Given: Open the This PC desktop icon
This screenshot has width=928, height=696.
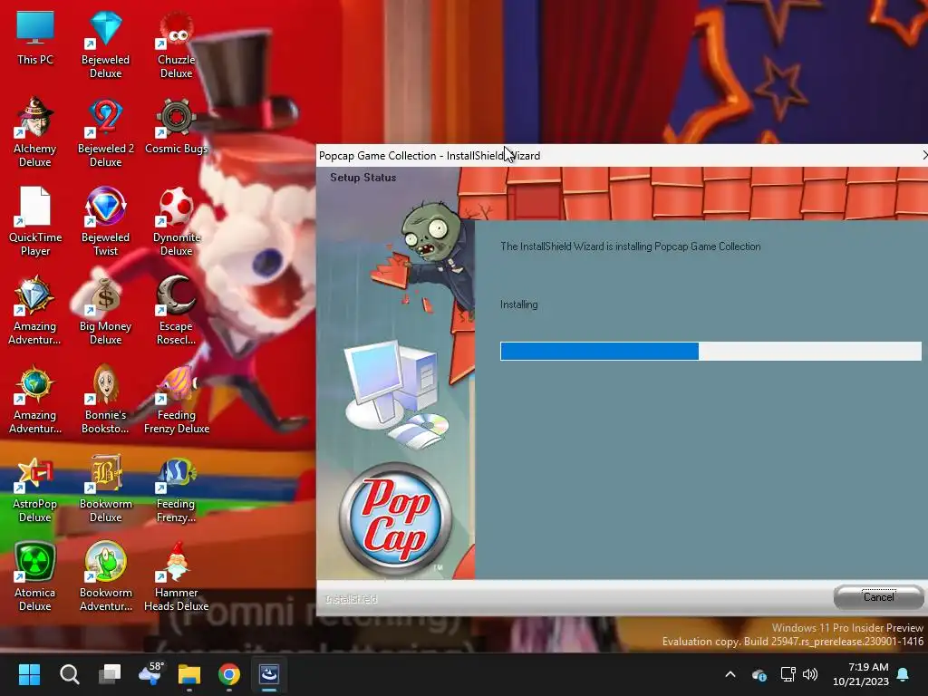Looking at the screenshot, I should 35,38.
